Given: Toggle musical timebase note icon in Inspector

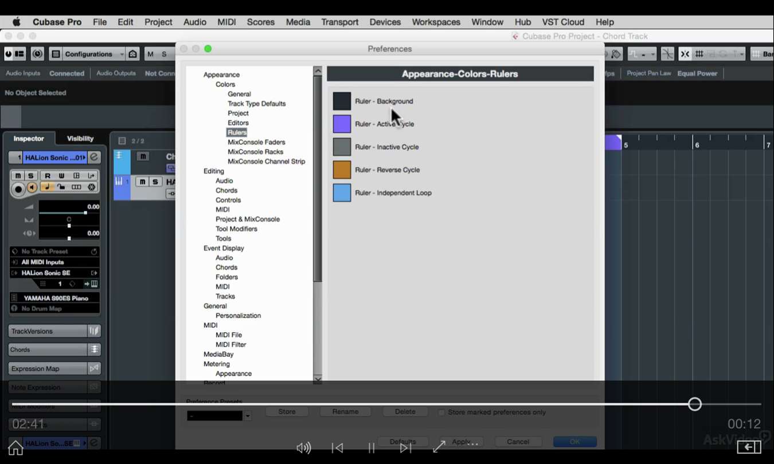Looking at the screenshot, I should tap(48, 187).
